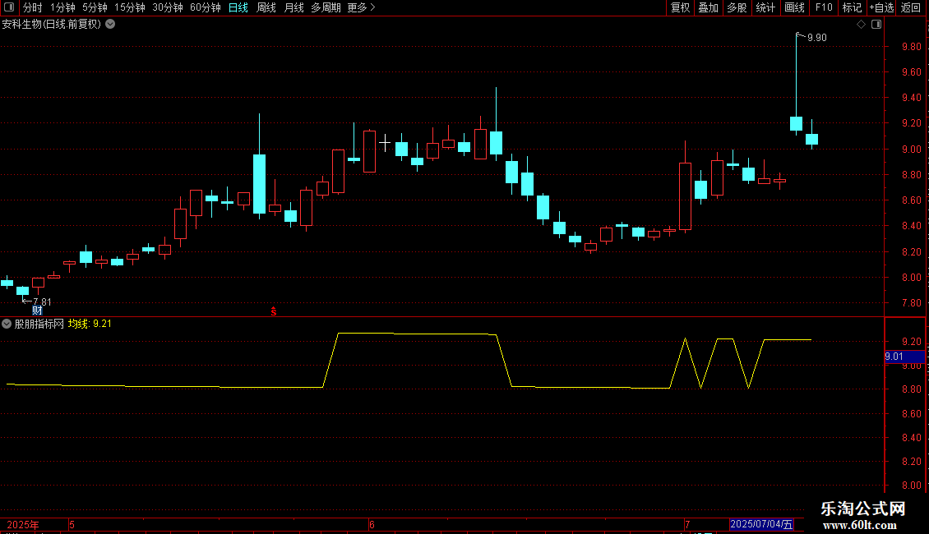
Task: Click the 安科生物(日线.前复权) chart title
Action: click(52, 25)
